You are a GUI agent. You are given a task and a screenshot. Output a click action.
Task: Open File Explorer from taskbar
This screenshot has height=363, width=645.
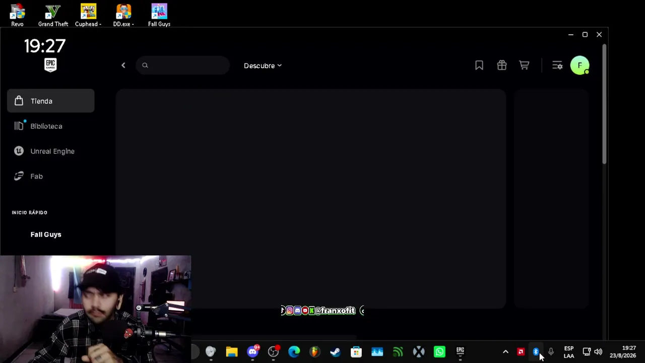coord(232,351)
